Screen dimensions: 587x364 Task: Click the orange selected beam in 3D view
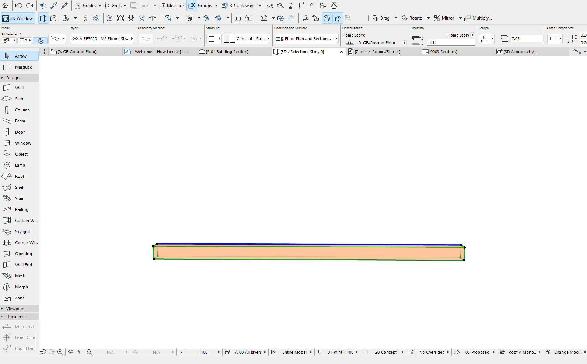pyautogui.click(x=309, y=253)
